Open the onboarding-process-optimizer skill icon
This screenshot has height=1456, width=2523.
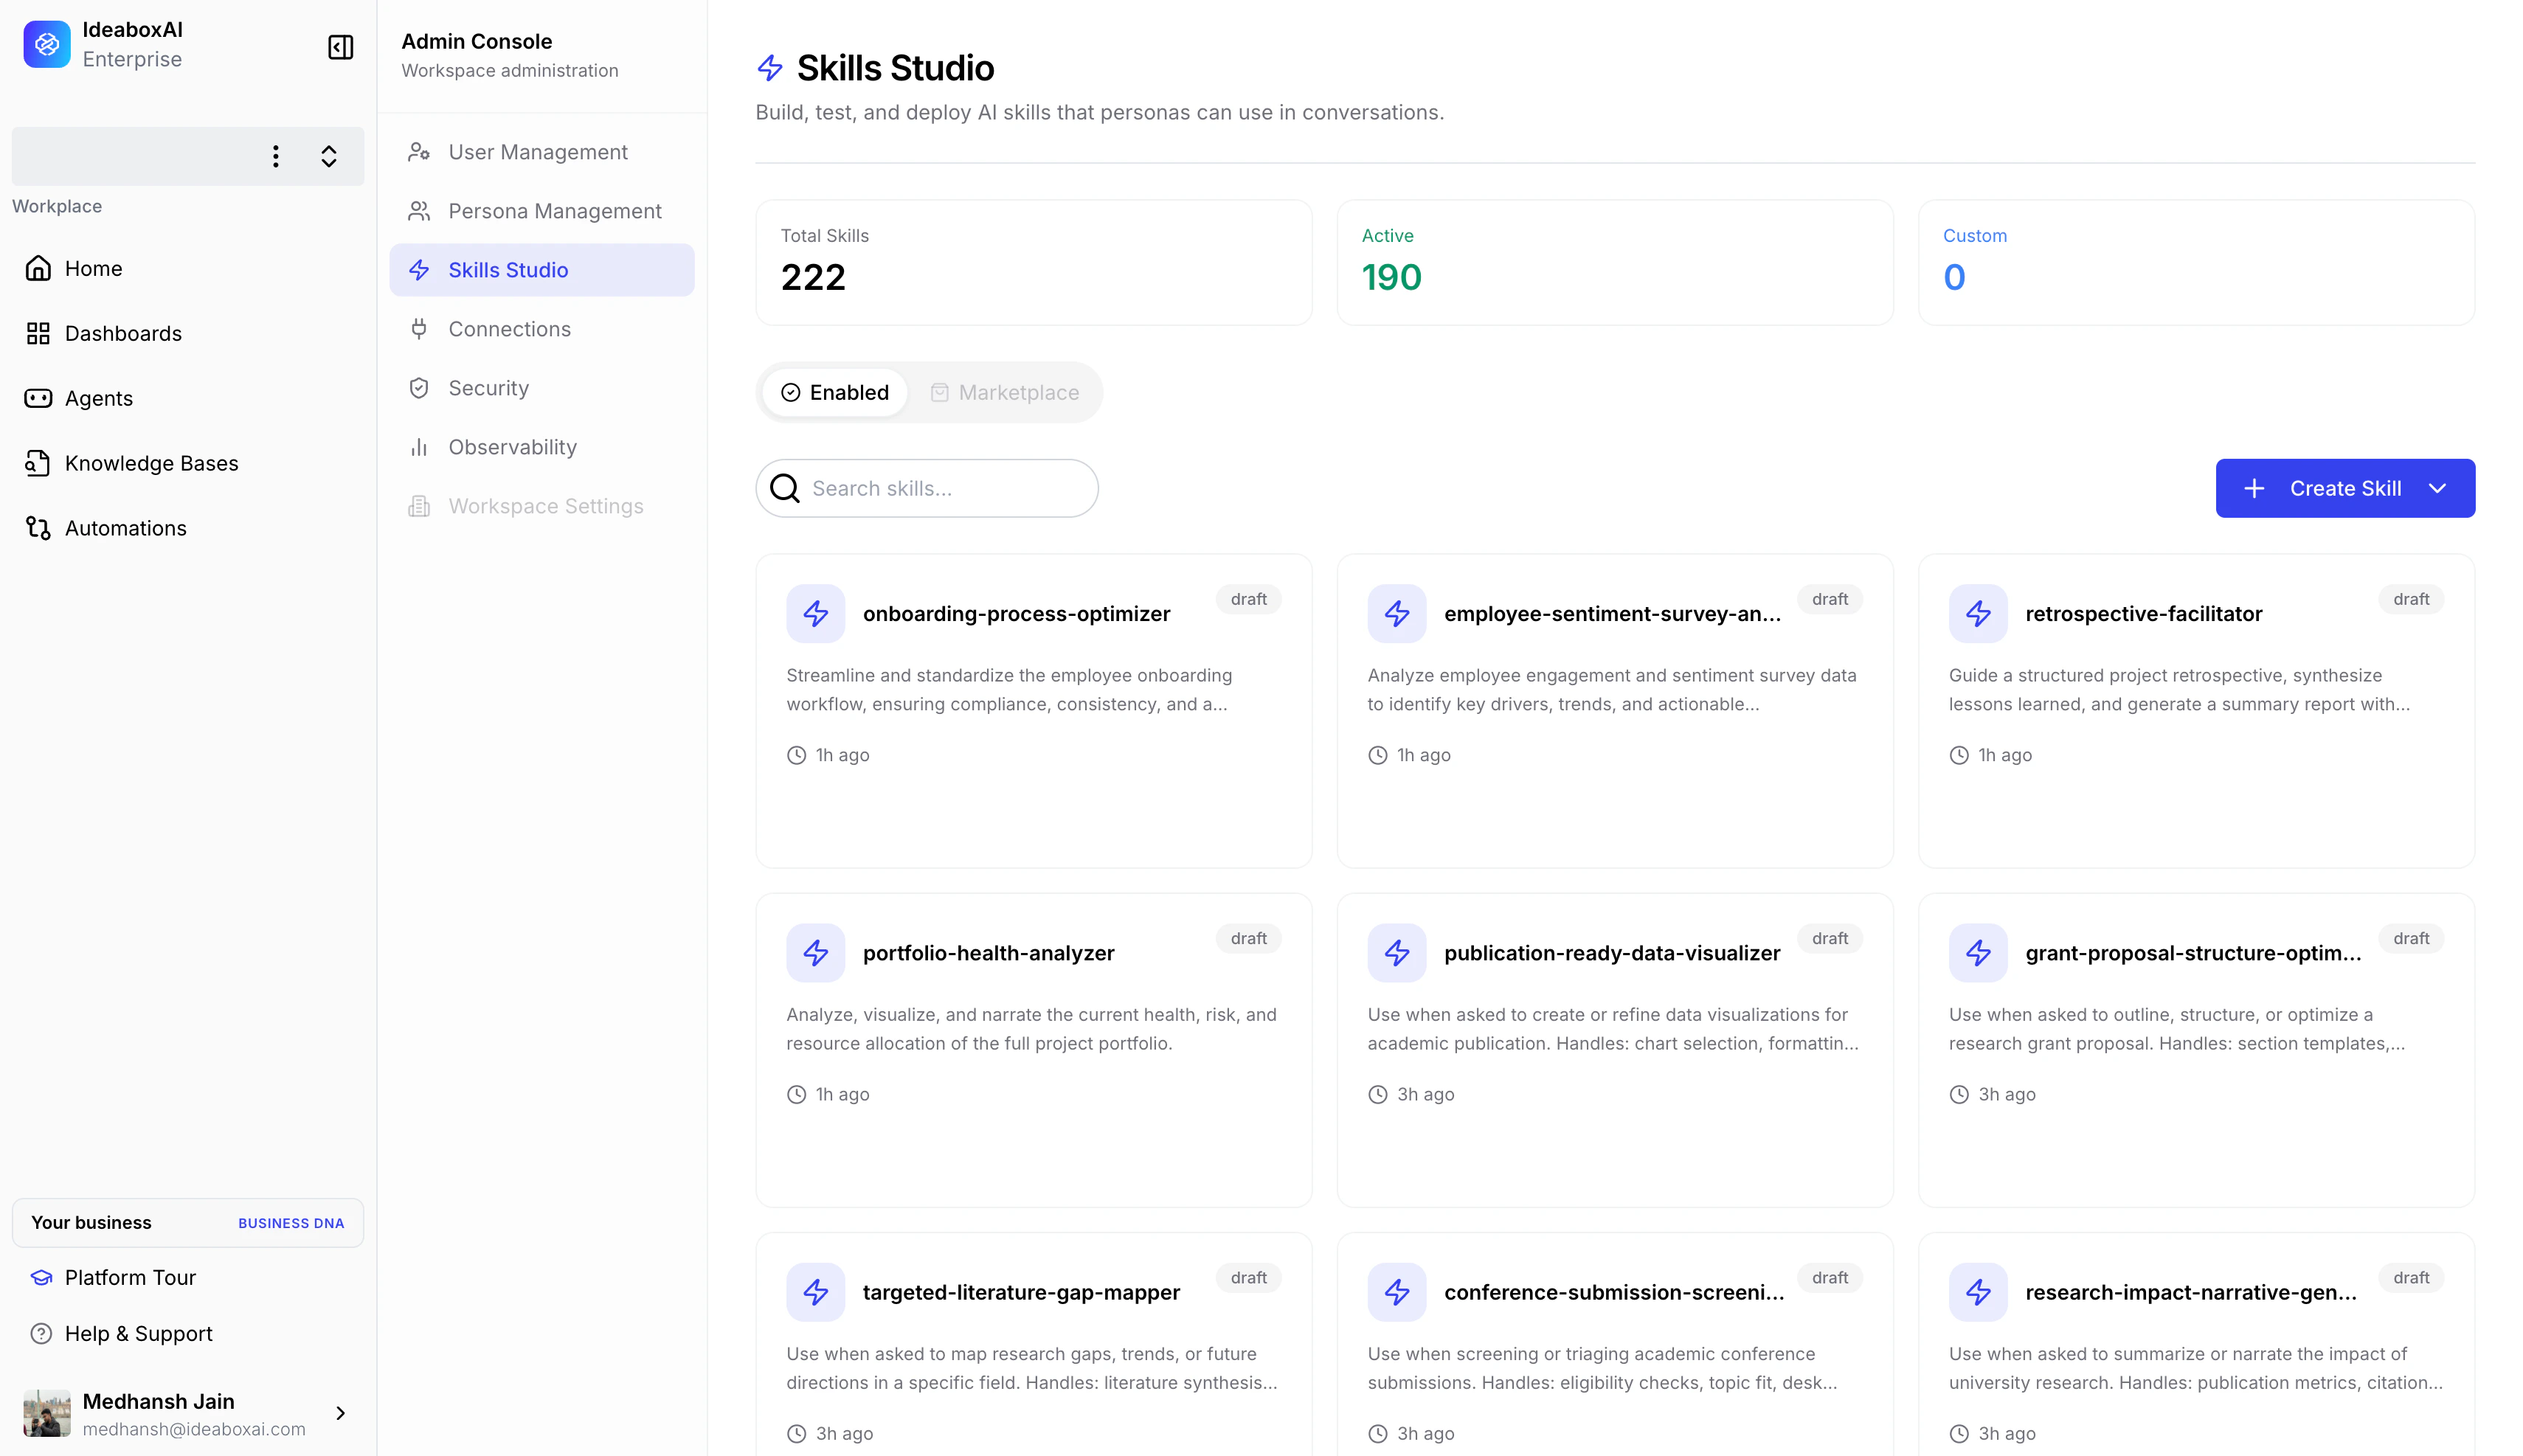pyautogui.click(x=816, y=613)
